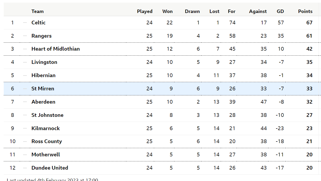Click Celtic's 67 points value
The width and height of the screenshot is (321, 181).
(309, 23)
